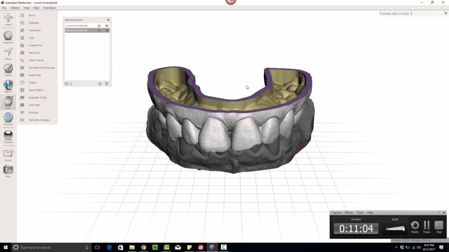Stop the screen recording
The height and width of the screenshot is (252, 449).
pos(438,227)
